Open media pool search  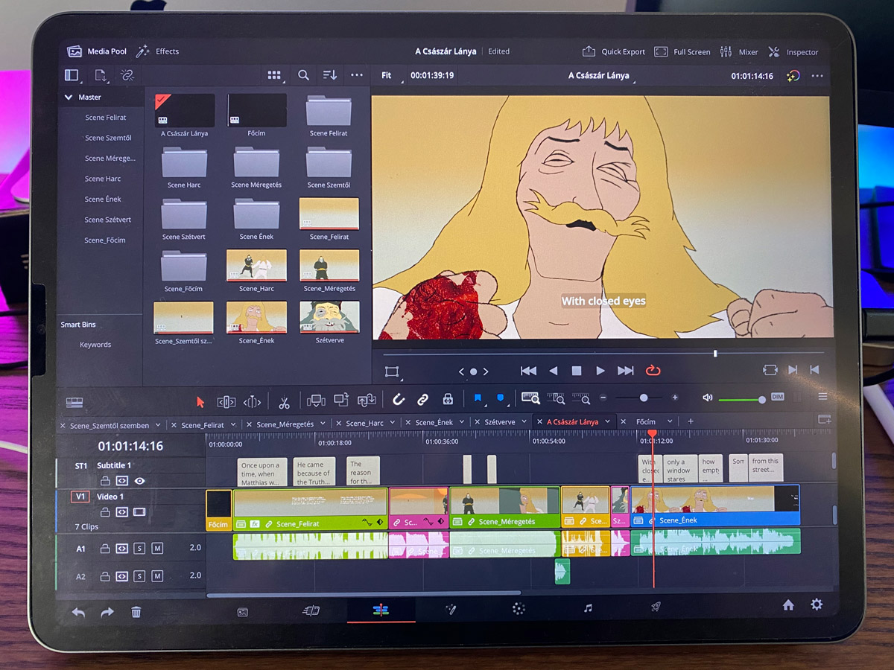click(303, 75)
